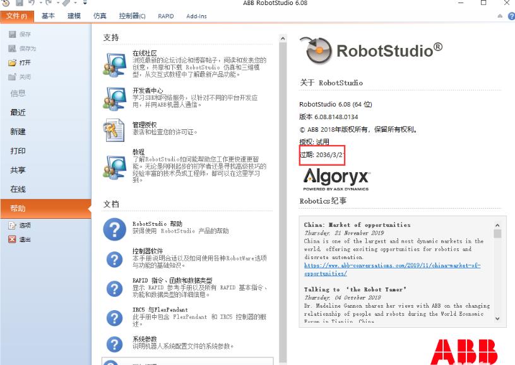Click the news feed scrollbar thumb

(x=497, y=233)
